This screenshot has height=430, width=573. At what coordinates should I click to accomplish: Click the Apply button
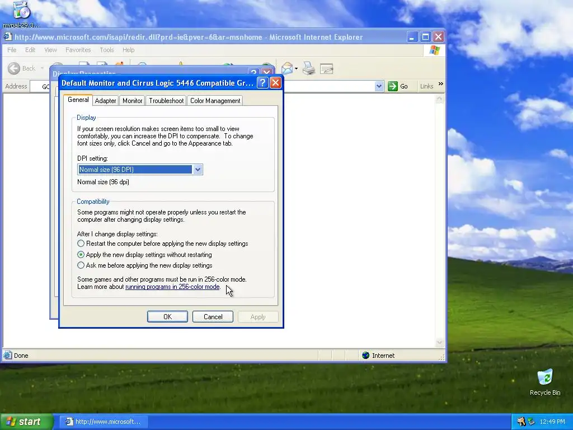[258, 317]
